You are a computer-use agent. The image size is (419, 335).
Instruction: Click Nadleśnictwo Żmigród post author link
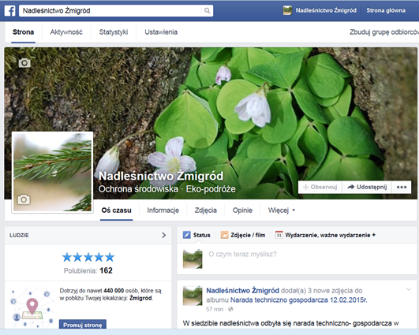(242, 290)
